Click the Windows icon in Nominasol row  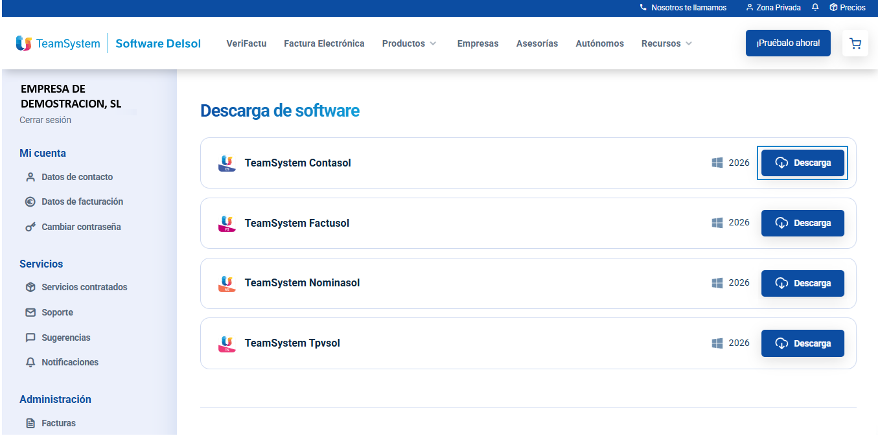click(717, 283)
